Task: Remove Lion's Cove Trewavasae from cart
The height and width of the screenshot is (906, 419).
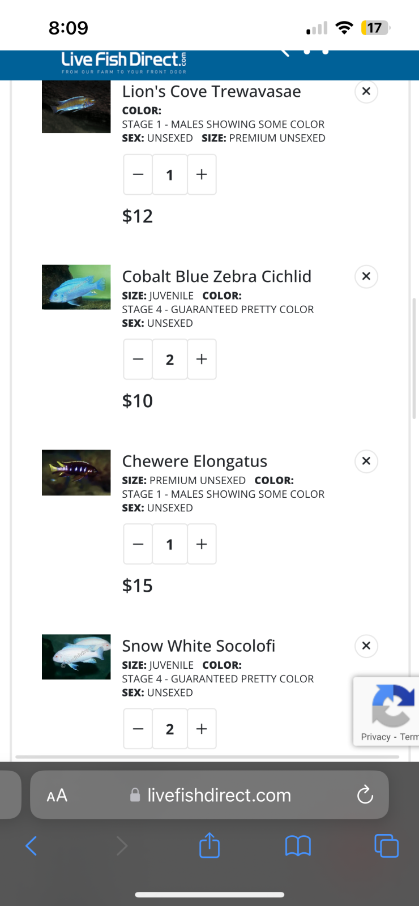Action: 366,91
